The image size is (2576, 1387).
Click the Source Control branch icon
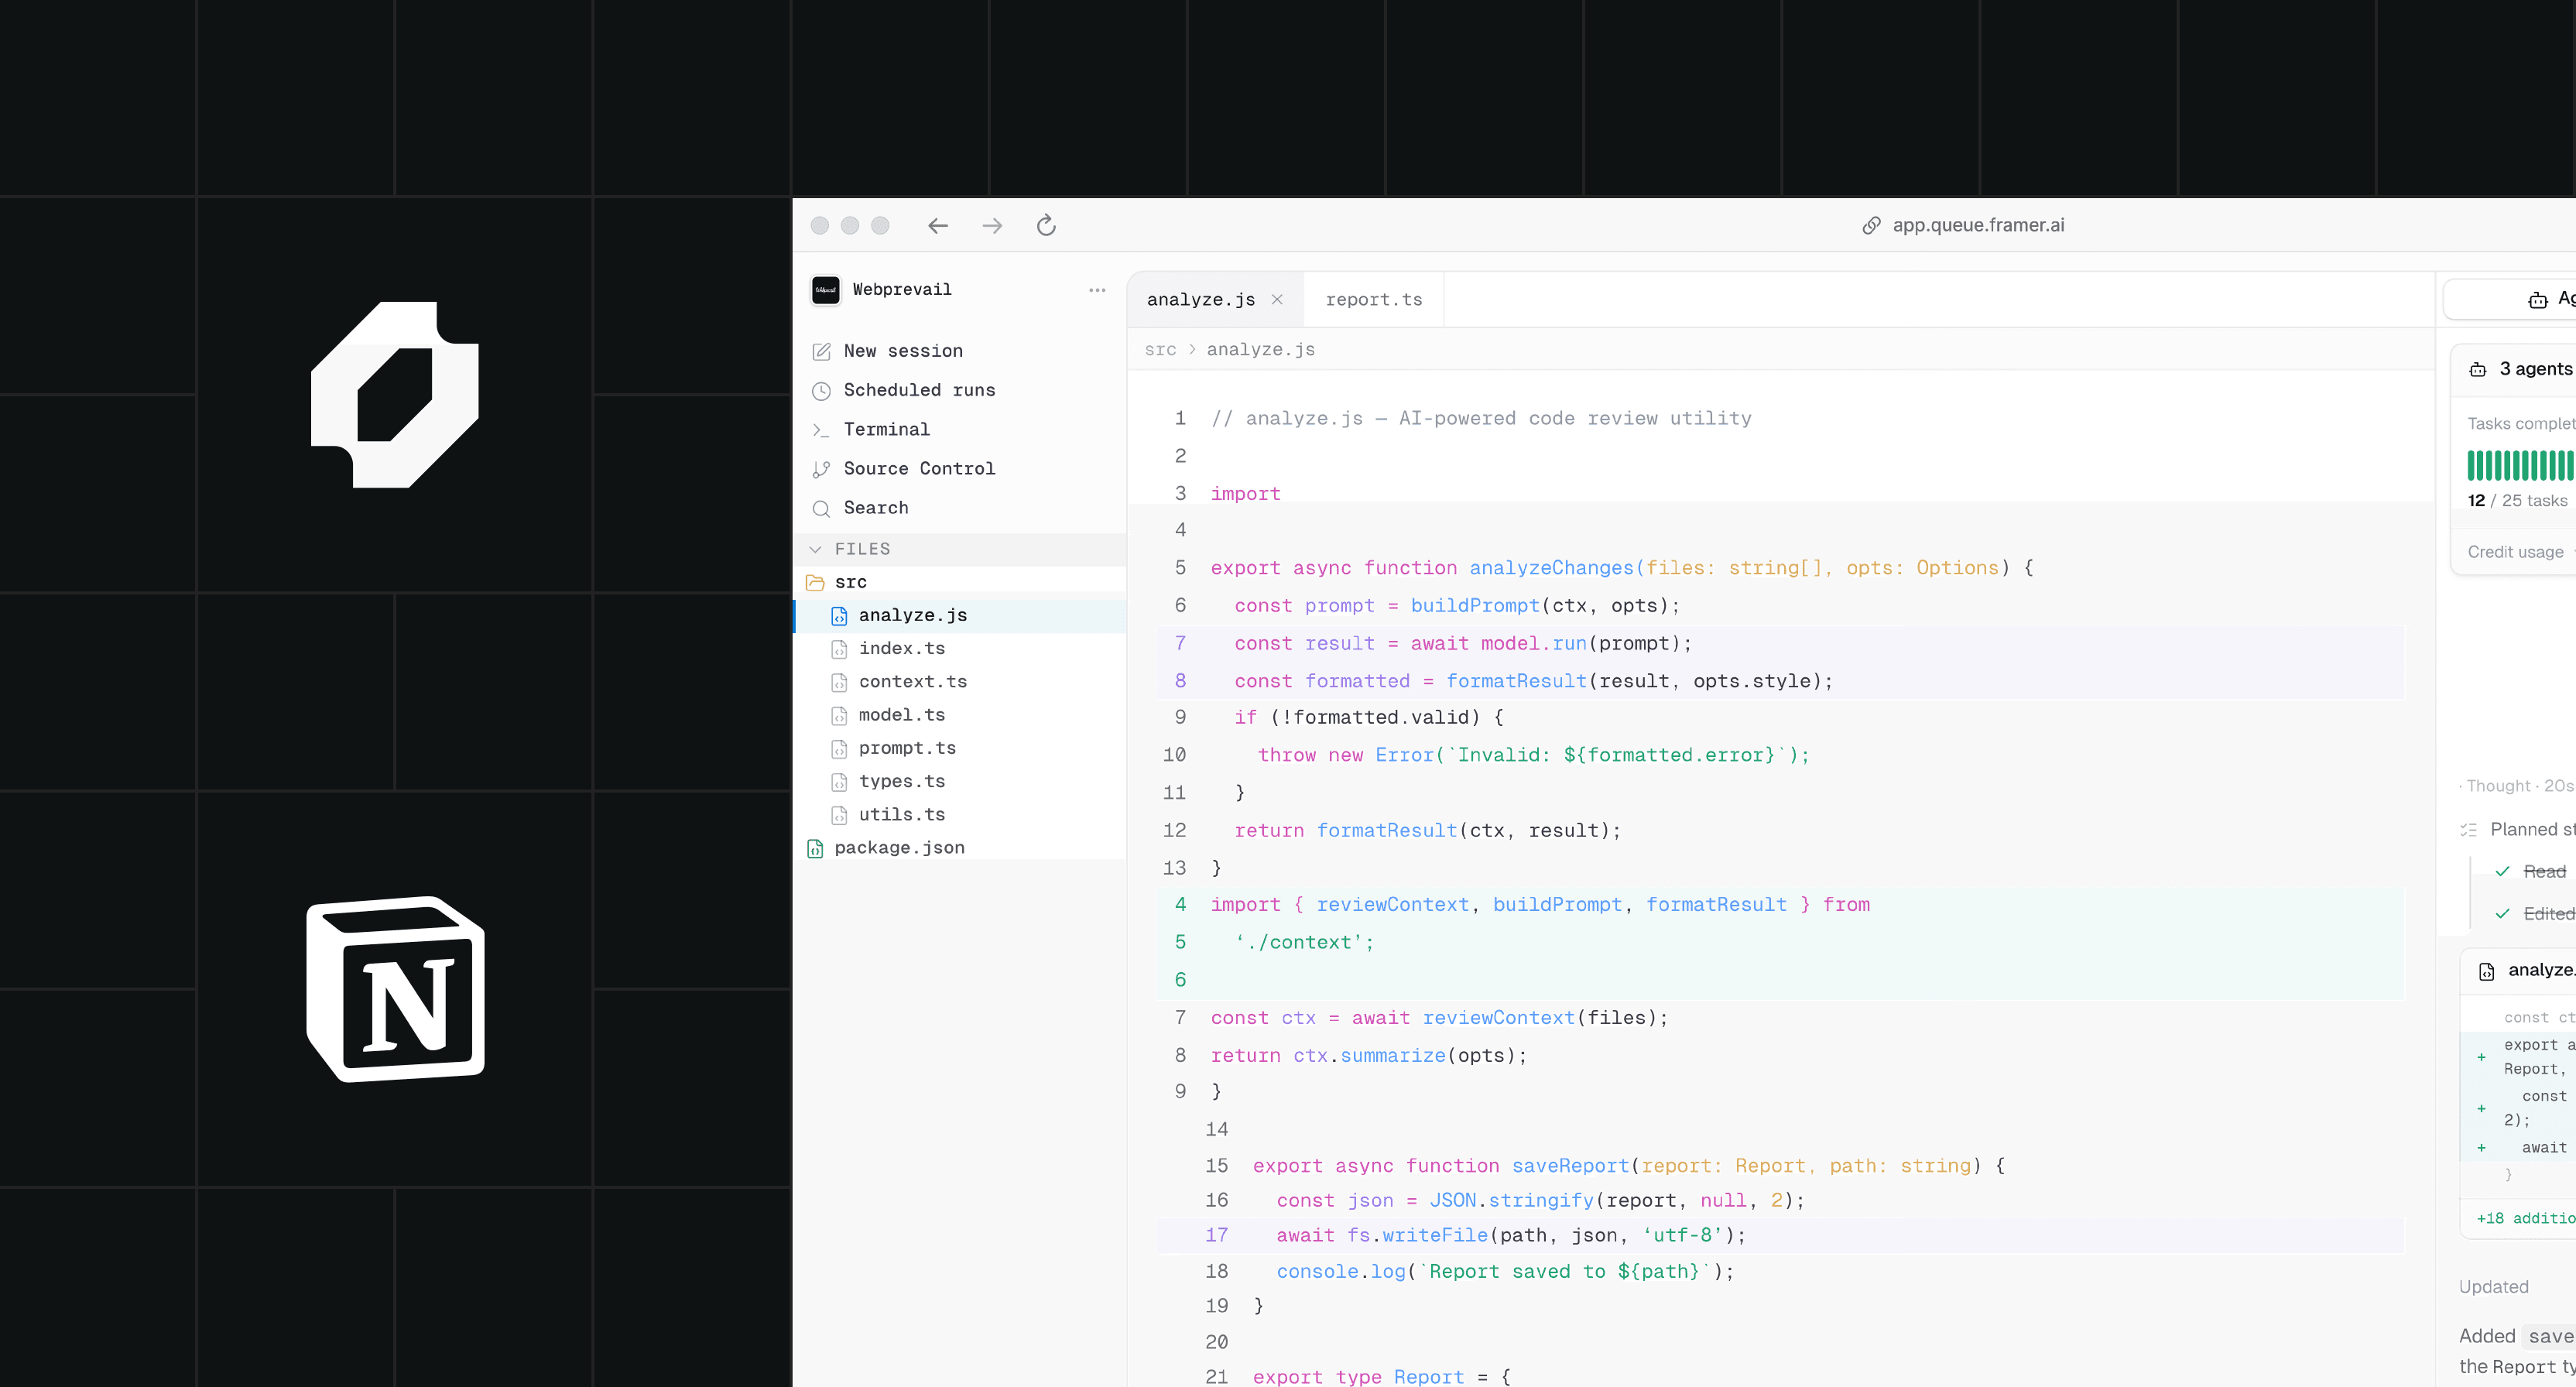pos(821,469)
